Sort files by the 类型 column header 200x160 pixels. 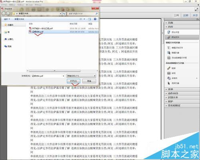90,24
